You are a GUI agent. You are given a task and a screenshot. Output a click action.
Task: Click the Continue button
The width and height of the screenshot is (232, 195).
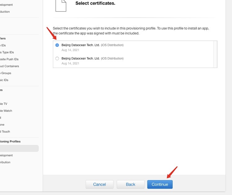click(160, 184)
